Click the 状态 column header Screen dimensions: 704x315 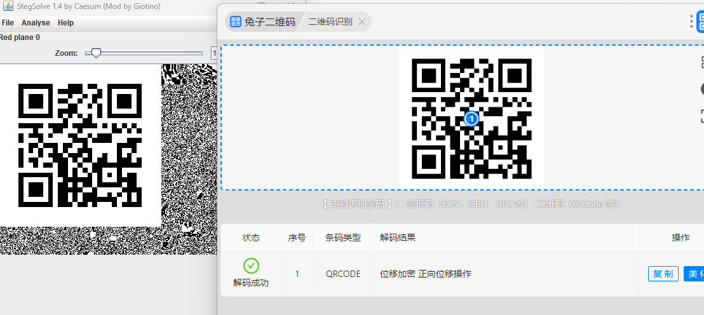(251, 238)
